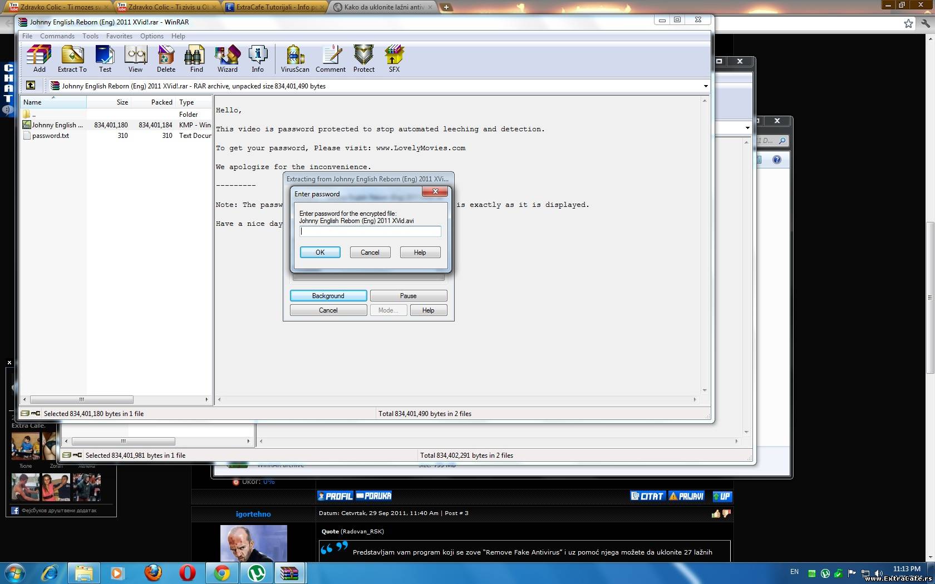935x584 pixels.
Task: Open igortehno user profile link
Action: [x=253, y=514]
